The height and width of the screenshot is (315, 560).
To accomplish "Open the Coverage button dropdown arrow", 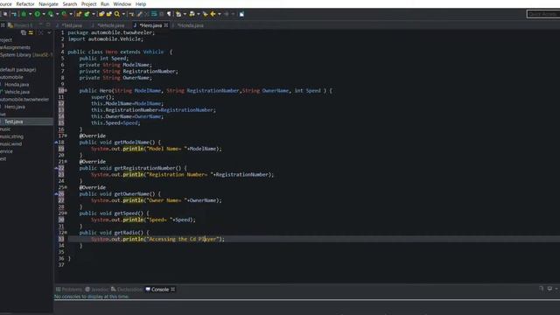I will (x=58, y=14).
